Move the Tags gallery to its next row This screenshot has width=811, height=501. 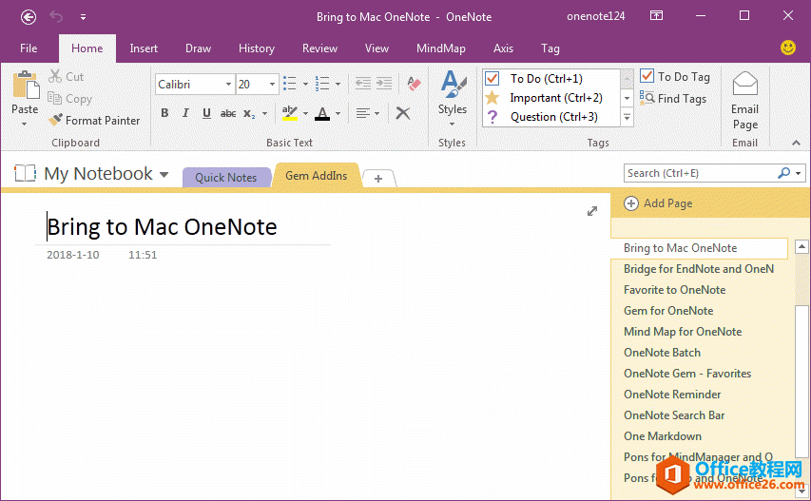click(627, 98)
